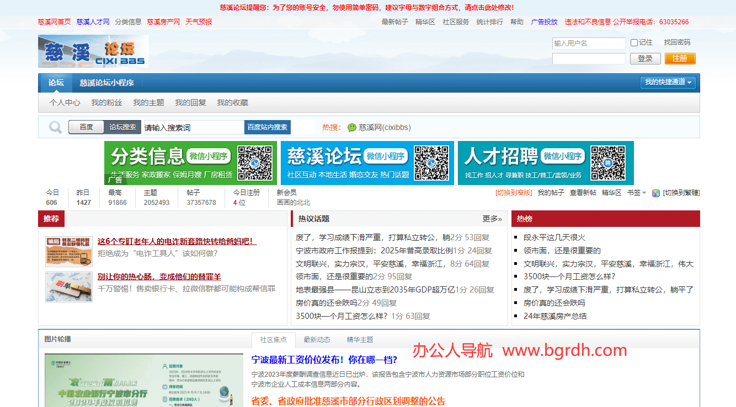
Task: Open 慈溪人才网 top link
Action: point(93,22)
